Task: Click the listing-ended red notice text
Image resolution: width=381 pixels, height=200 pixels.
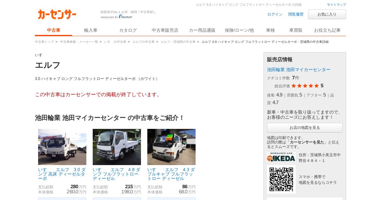Action: [98, 95]
